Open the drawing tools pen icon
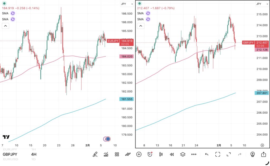 [95, 154]
